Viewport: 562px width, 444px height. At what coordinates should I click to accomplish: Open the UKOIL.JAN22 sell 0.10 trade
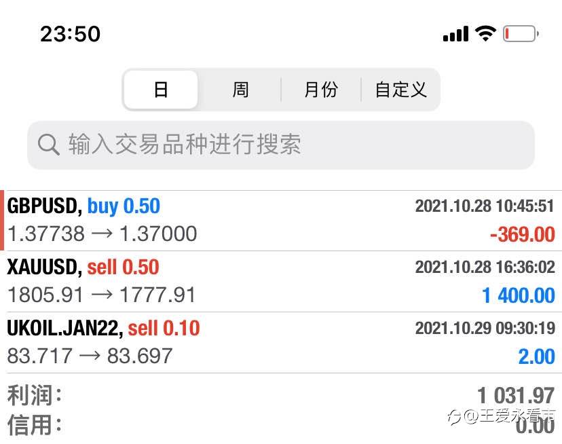[x=204, y=342]
